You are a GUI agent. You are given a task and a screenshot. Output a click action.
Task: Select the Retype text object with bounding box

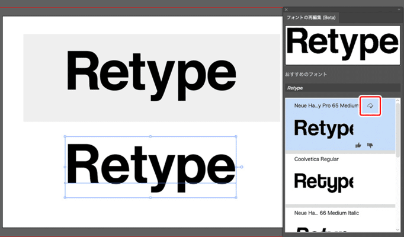click(x=150, y=168)
